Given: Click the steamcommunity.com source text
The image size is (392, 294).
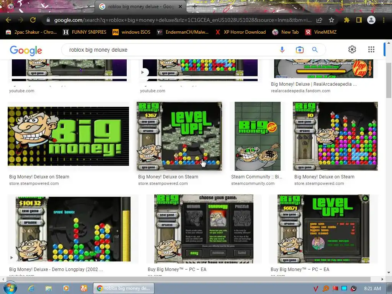Looking at the screenshot, I should tap(253, 183).
